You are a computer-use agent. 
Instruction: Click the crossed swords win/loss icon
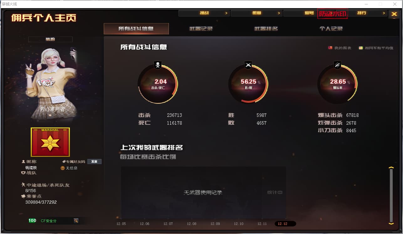point(248,65)
